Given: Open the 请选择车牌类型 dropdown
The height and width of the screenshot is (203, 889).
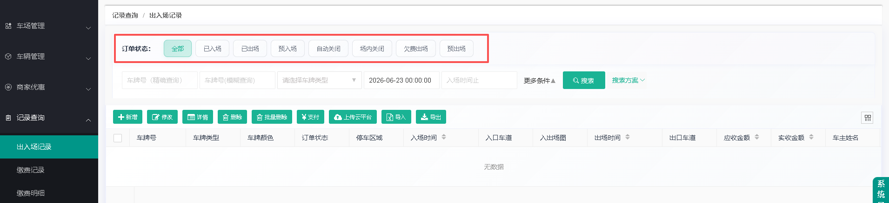Looking at the screenshot, I should click(319, 80).
